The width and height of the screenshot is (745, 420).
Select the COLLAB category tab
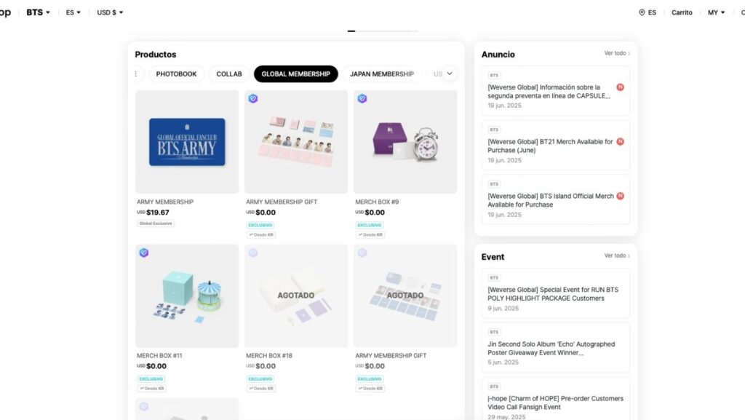[x=229, y=74]
